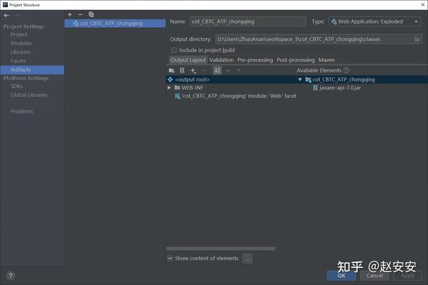Screen dimensions: 428x285
Task: Create directory in output layout toolbar
Action: pos(171,71)
